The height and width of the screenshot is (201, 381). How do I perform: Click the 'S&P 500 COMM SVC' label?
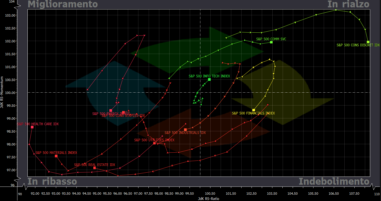click(x=271, y=39)
